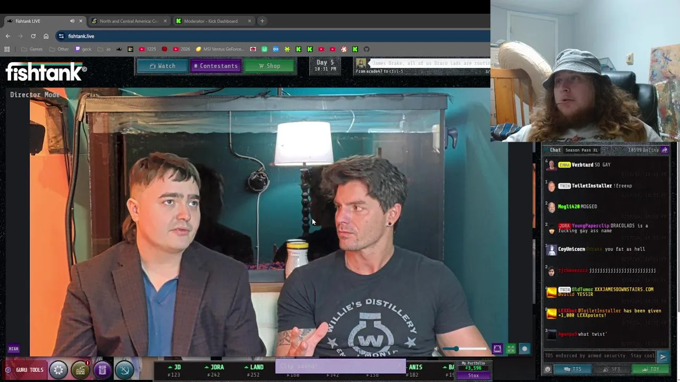Reload the current page
Viewport: 680px width, 382px height.
33,36
